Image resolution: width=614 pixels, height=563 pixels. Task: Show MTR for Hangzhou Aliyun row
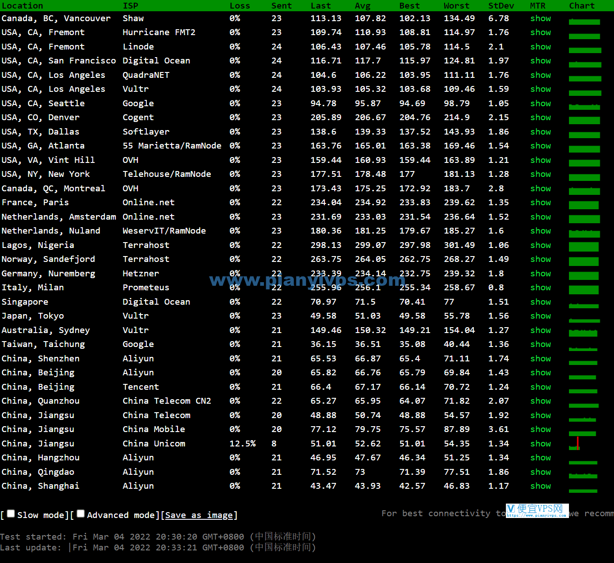[541, 458]
